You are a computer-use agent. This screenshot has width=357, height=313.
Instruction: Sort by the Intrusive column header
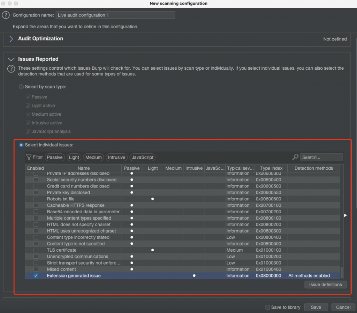click(194, 168)
